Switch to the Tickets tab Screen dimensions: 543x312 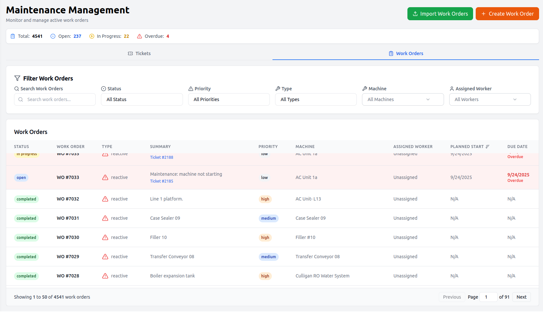(x=139, y=53)
